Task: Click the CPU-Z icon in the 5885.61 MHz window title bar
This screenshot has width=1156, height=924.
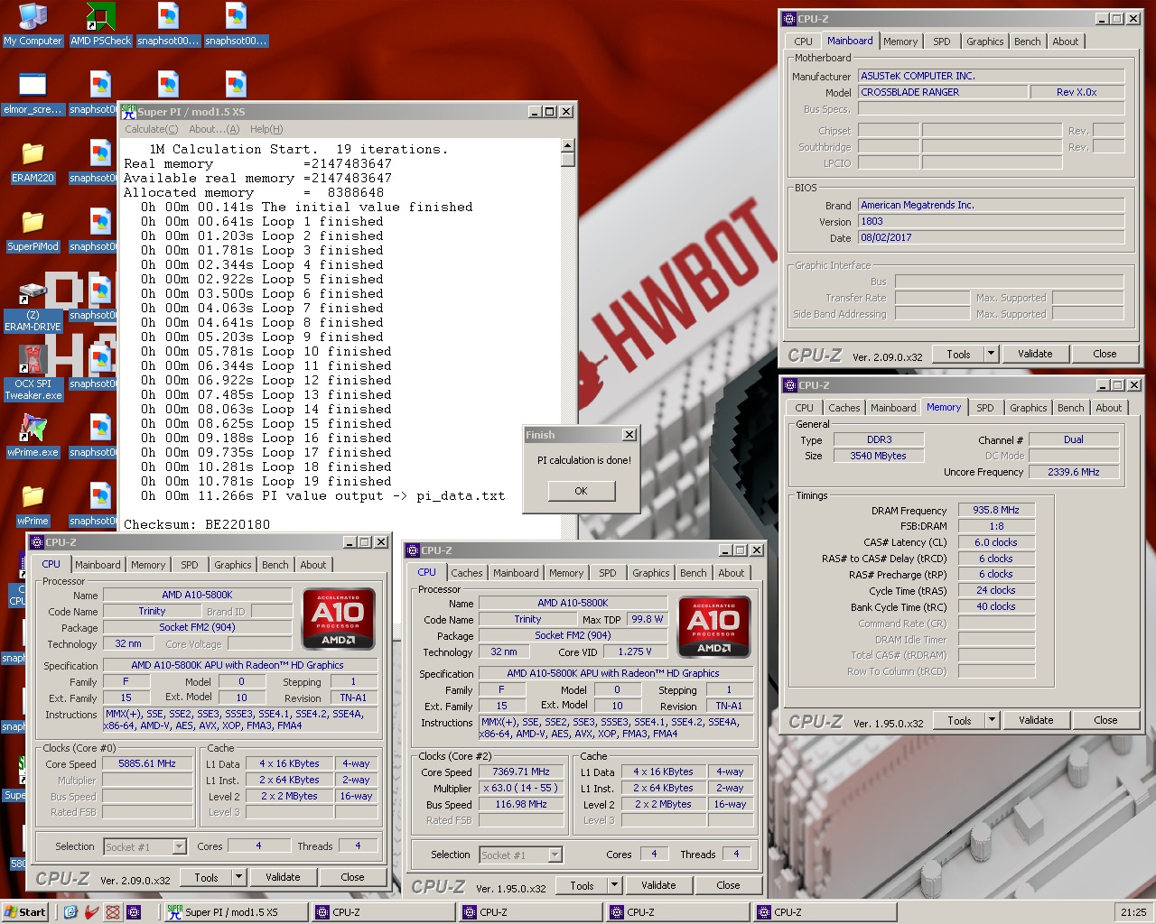Action: (37, 541)
